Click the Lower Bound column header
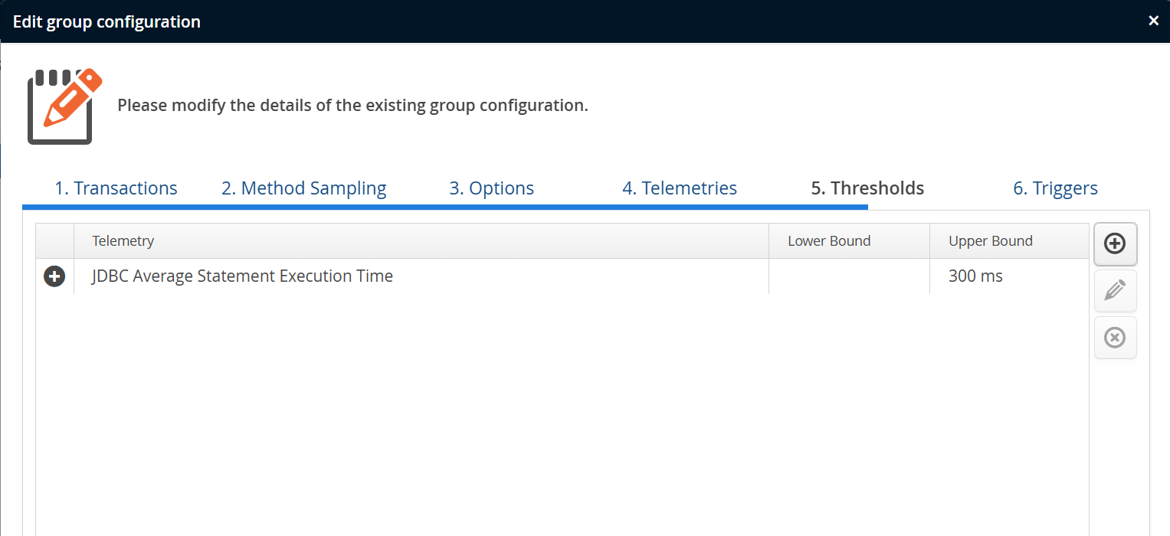 point(829,241)
